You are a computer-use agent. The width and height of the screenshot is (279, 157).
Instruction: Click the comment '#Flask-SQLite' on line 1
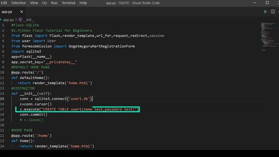25,25
